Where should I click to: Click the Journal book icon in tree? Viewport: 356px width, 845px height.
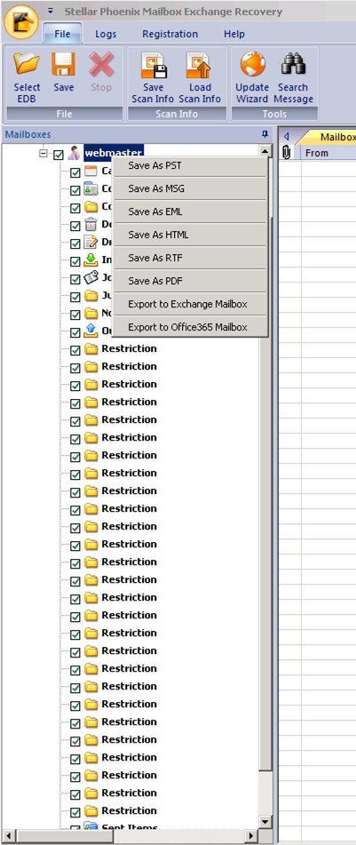coord(91,278)
